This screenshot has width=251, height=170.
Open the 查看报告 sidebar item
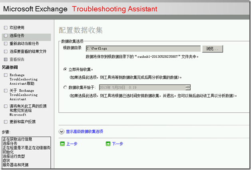[17, 59]
